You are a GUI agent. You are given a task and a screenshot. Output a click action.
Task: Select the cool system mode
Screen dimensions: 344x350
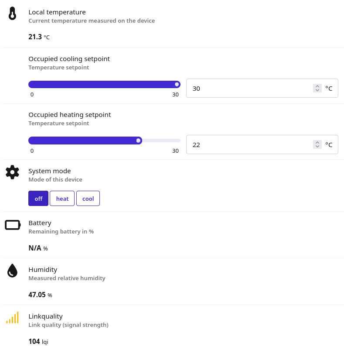click(x=88, y=199)
